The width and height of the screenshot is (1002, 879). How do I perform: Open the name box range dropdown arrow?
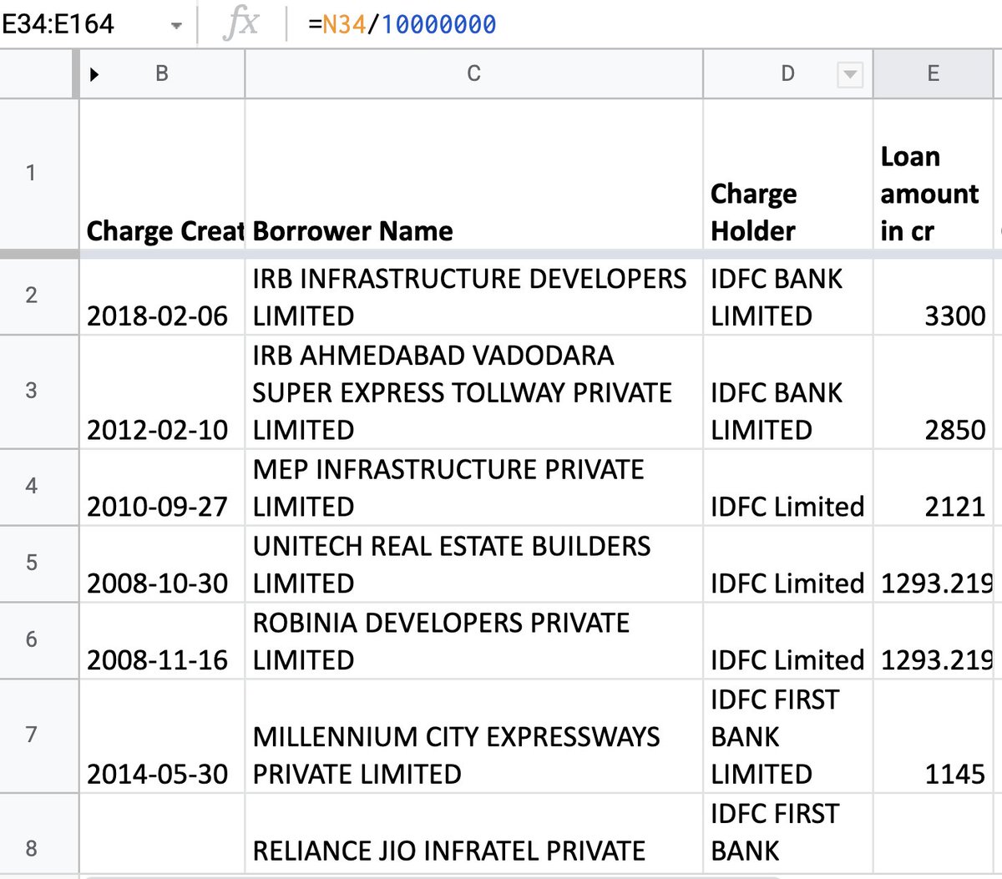coord(176,25)
